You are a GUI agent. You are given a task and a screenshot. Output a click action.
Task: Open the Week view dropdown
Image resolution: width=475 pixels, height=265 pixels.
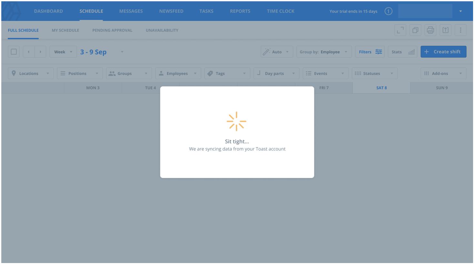coord(63,52)
